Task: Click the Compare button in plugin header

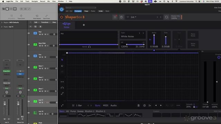Action: click(x=78, y=11)
